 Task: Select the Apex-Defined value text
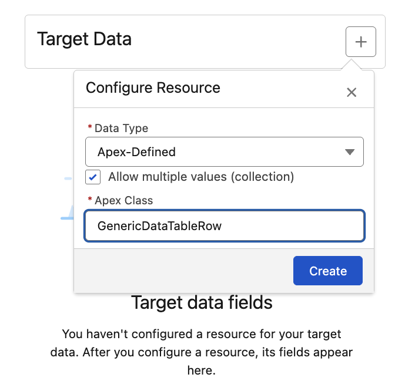pos(136,152)
